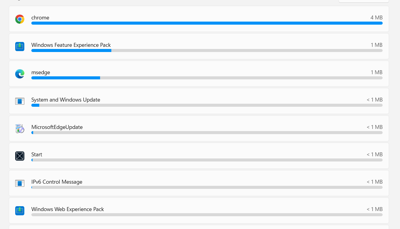This screenshot has height=229, width=400.
Task: Click the usage value in the Start row
Action: (x=374, y=154)
